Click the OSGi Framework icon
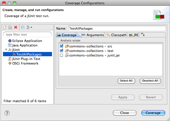 10,63
